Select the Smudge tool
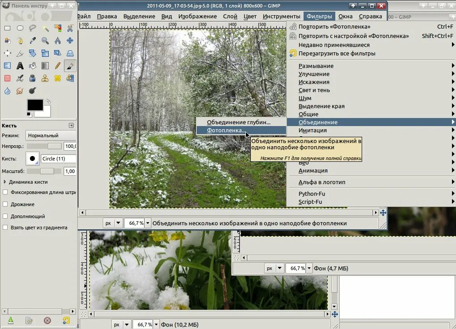This screenshot has height=329, width=456. pyautogui.click(x=20, y=91)
